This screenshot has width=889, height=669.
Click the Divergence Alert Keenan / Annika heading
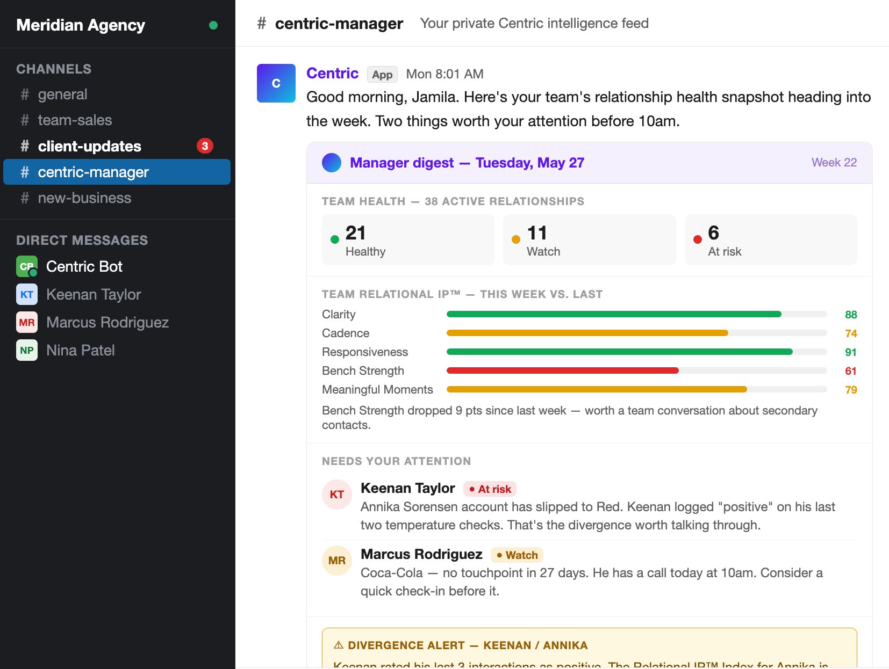pyautogui.click(x=468, y=645)
